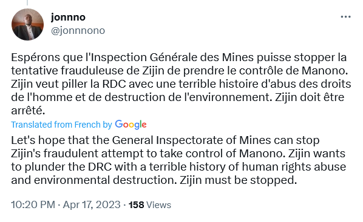This screenshot has height=222, width=363.
Task: Click the 158 Views counter
Action: (x=150, y=205)
